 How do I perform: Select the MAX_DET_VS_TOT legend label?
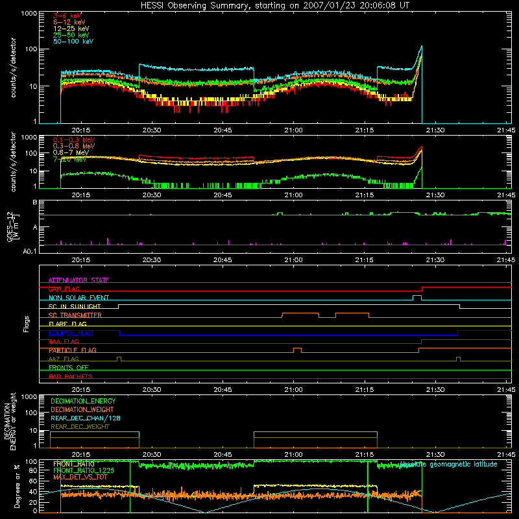click(x=80, y=477)
